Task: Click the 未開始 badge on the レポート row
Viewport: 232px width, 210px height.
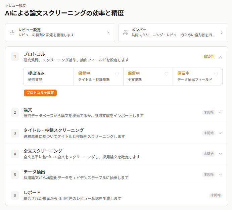Action: click(x=216, y=195)
